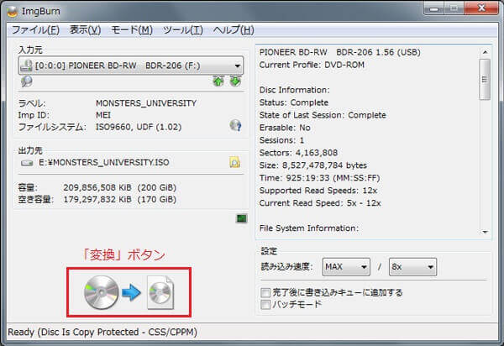This screenshot has height=346, width=504.
Task: Click the capacity value 209,856,508 KiB
Action: pyautogui.click(x=97, y=187)
